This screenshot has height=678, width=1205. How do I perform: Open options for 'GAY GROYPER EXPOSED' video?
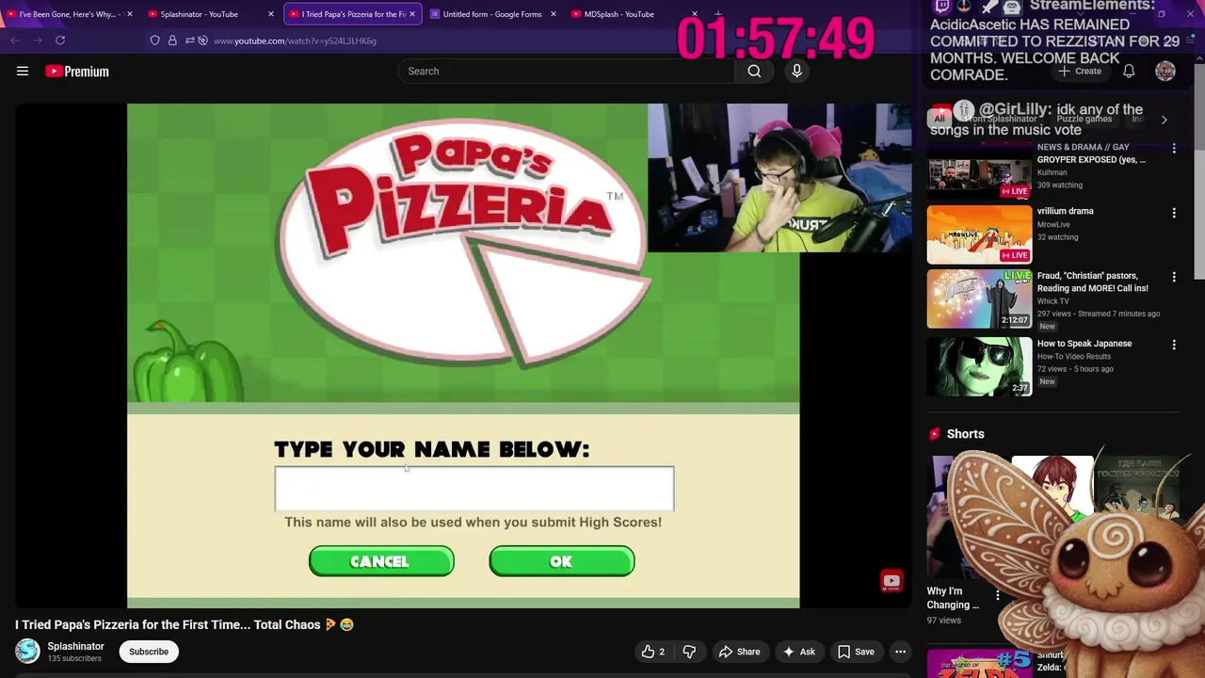tap(1174, 149)
